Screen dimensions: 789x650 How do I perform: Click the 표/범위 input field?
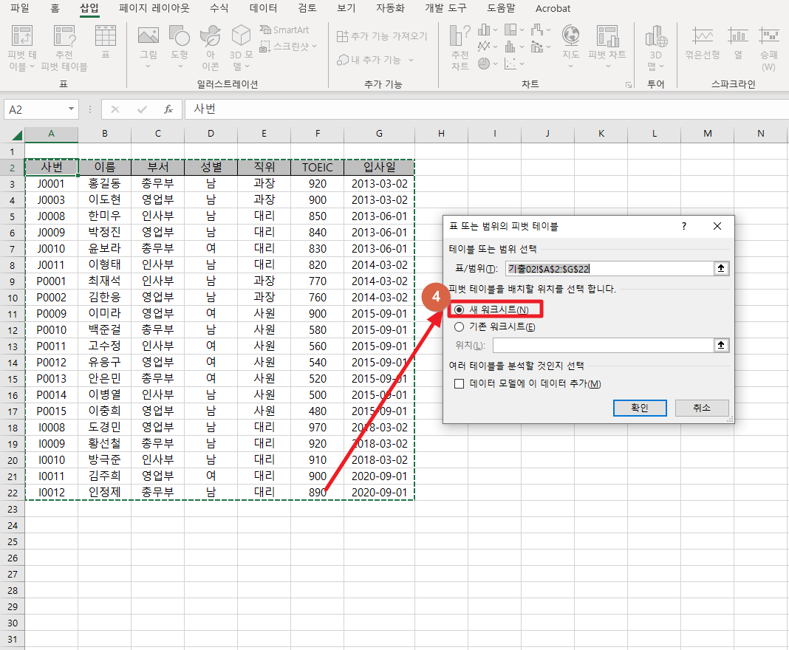(609, 269)
